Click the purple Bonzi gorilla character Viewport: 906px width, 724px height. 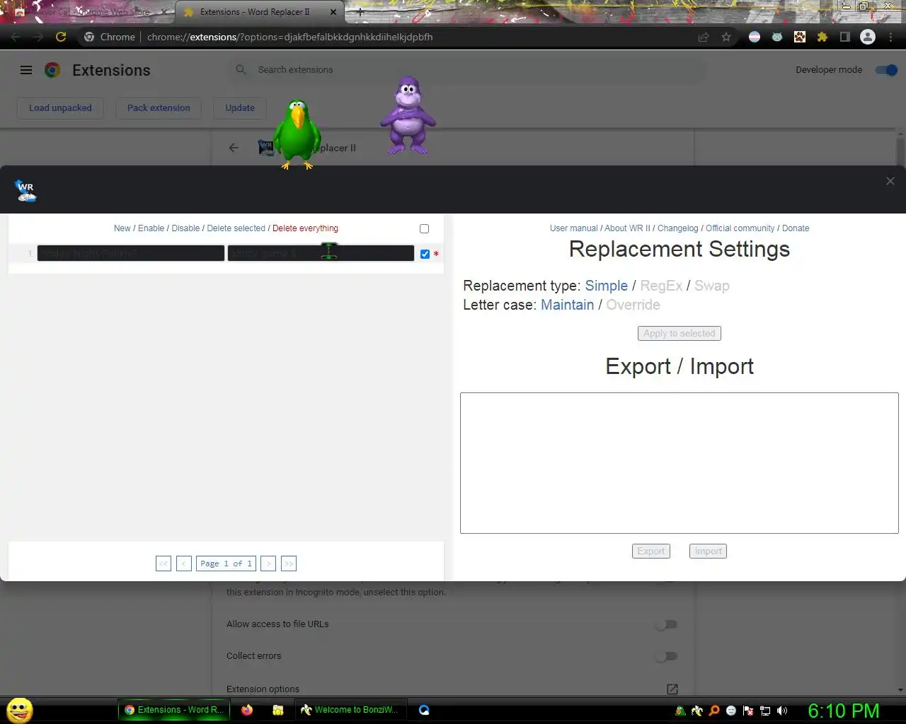[x=408, y=115]
